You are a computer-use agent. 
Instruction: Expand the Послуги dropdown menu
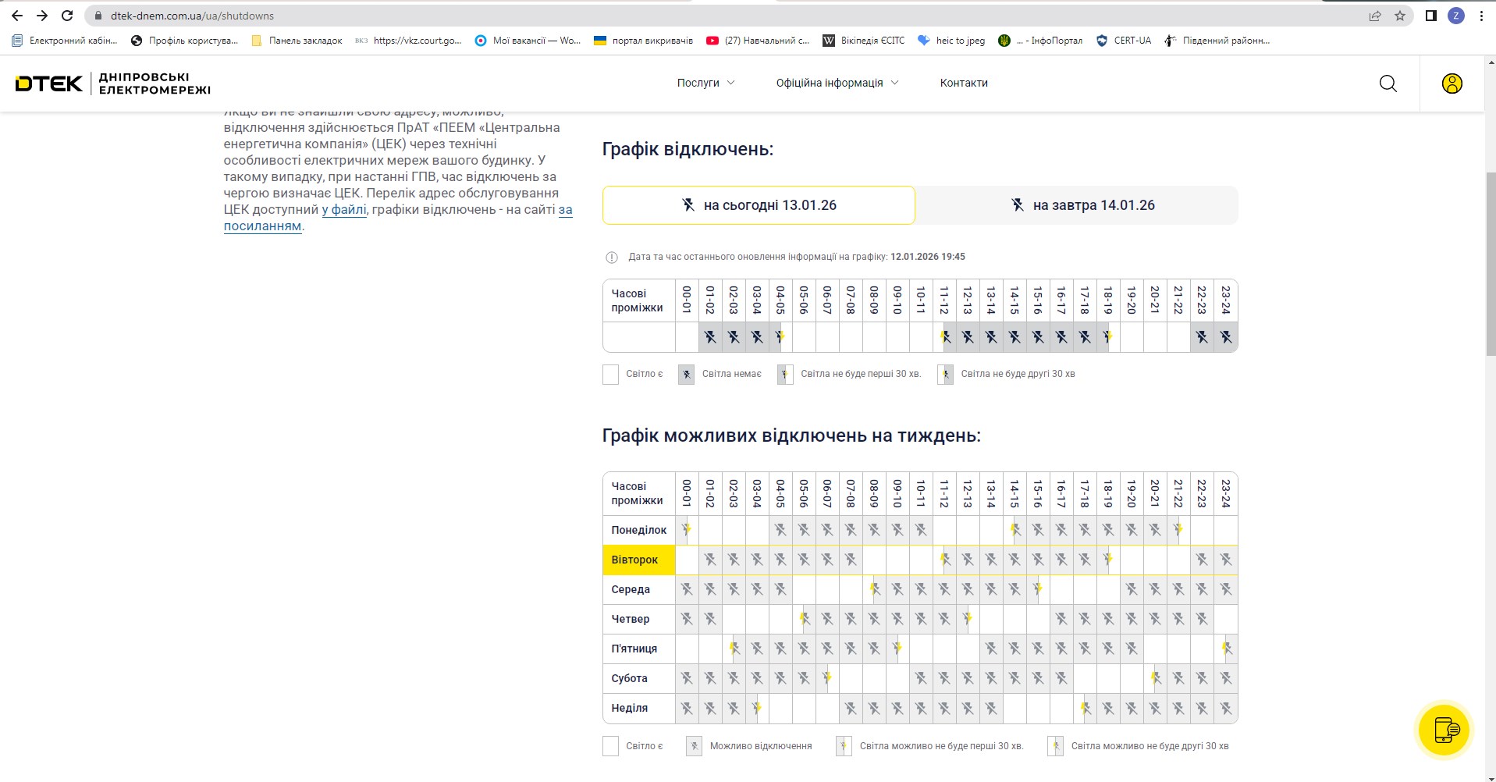tap(705, 83)
